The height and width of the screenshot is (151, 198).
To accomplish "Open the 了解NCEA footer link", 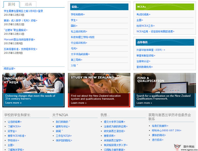I will 14,126.
